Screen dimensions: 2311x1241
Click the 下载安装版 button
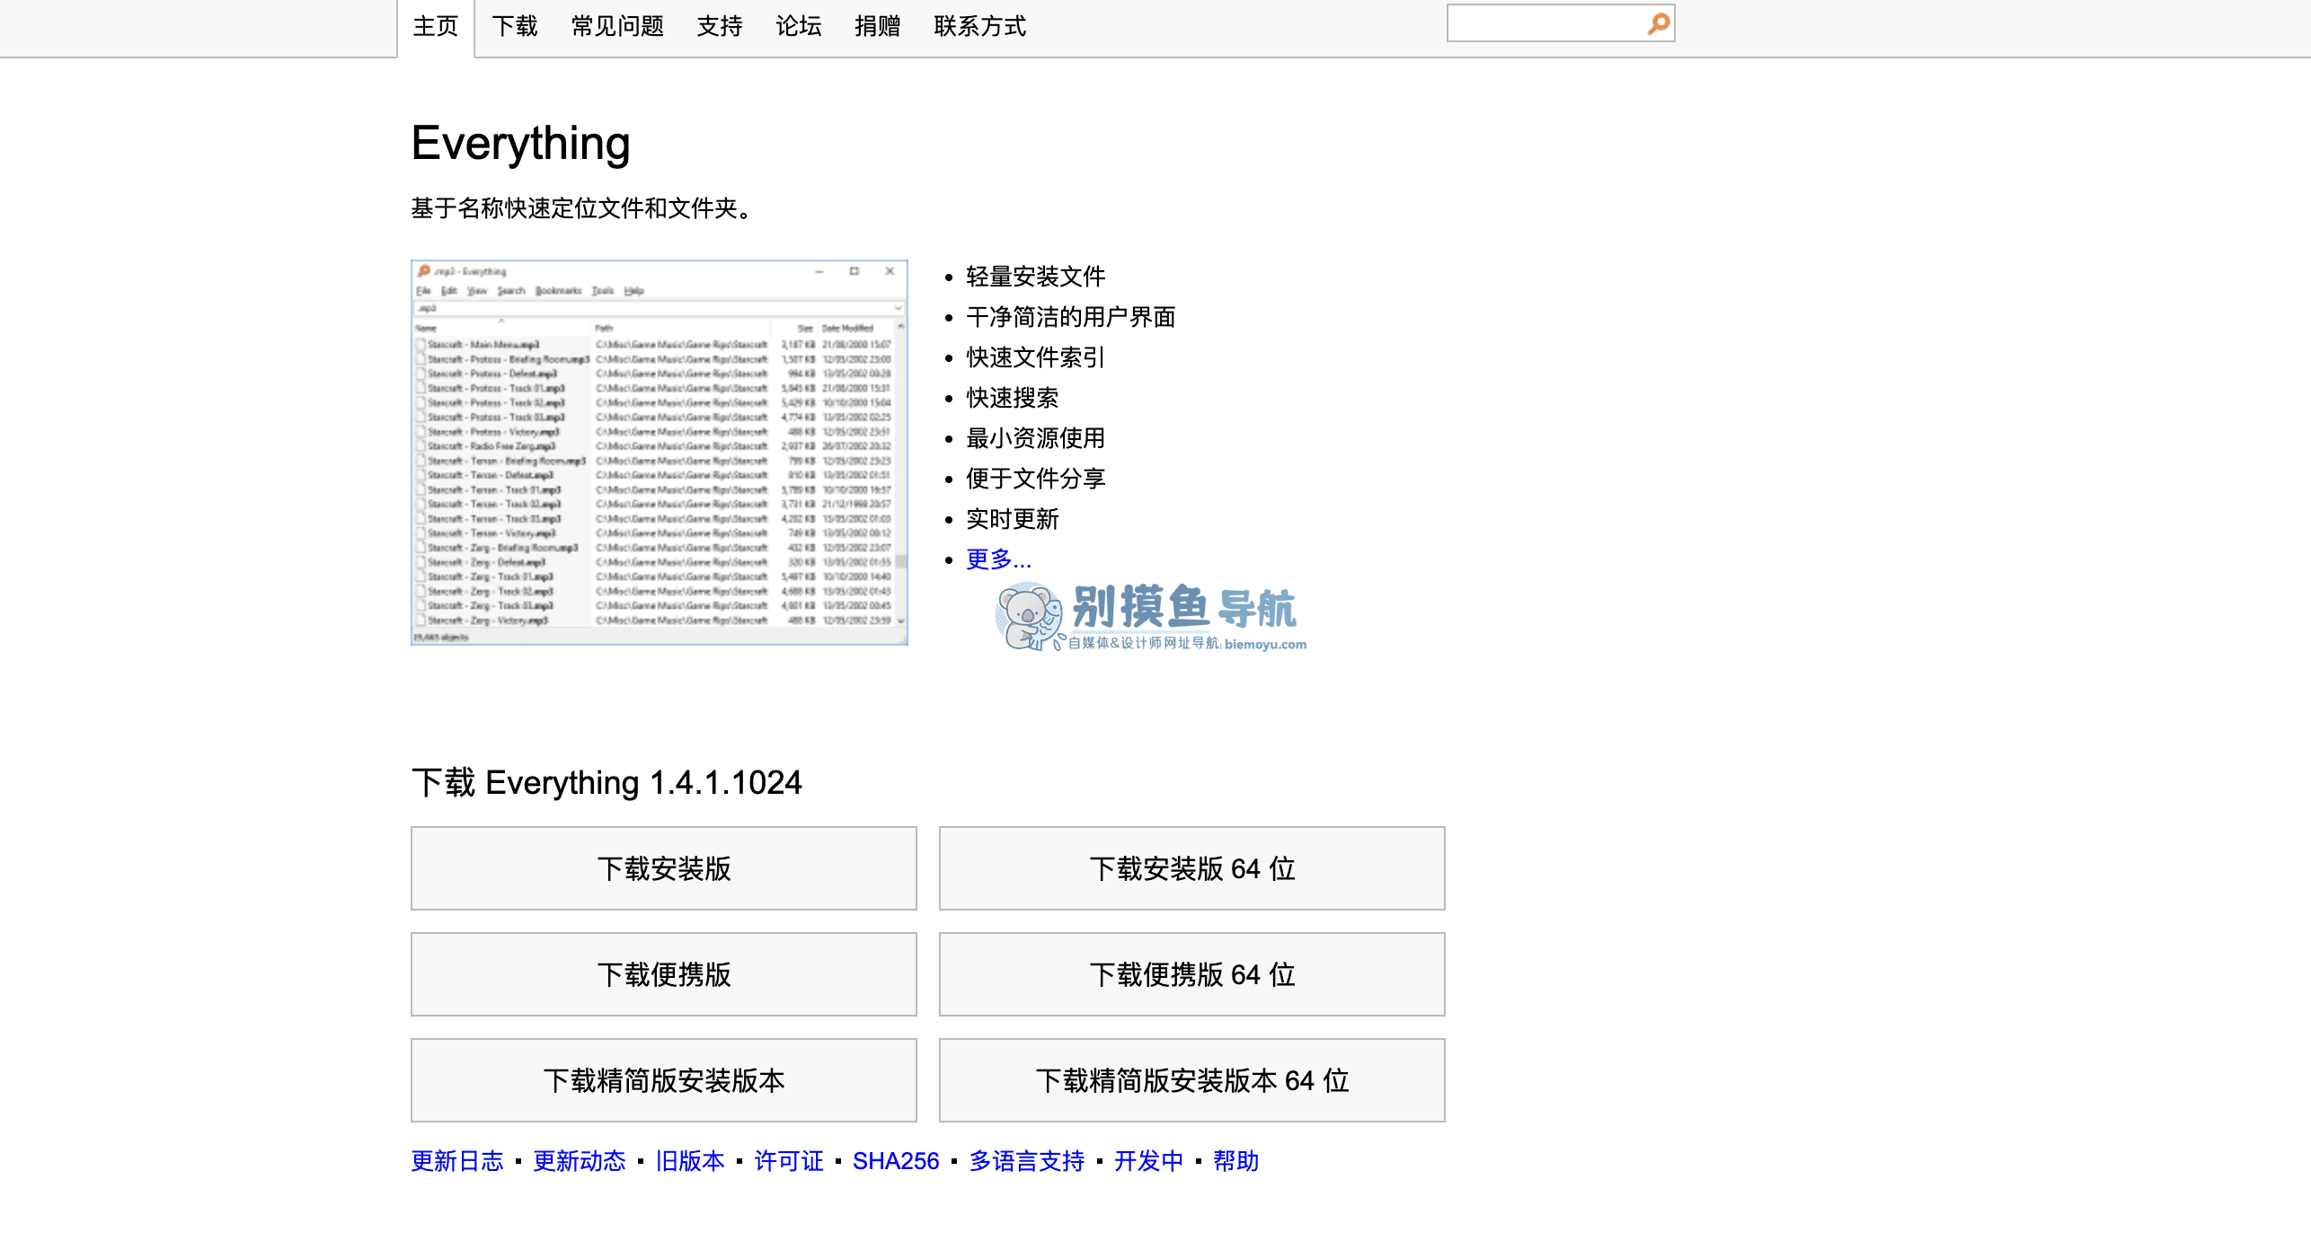pos(664,868)
